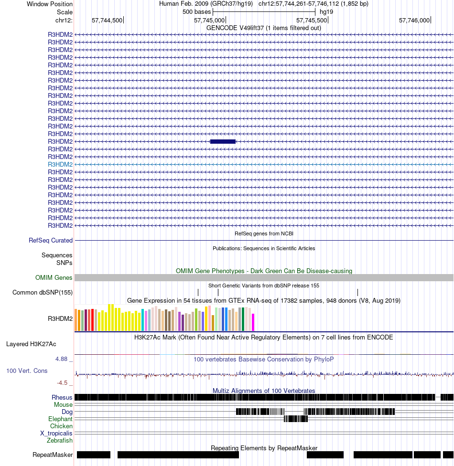Click the Layered H3K27Ac label
The width and height of the screenshot is (454, 466).
tap(31, 344)
